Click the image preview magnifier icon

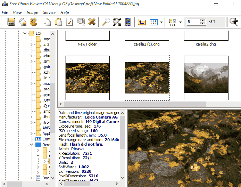click(x=81, y=22)
